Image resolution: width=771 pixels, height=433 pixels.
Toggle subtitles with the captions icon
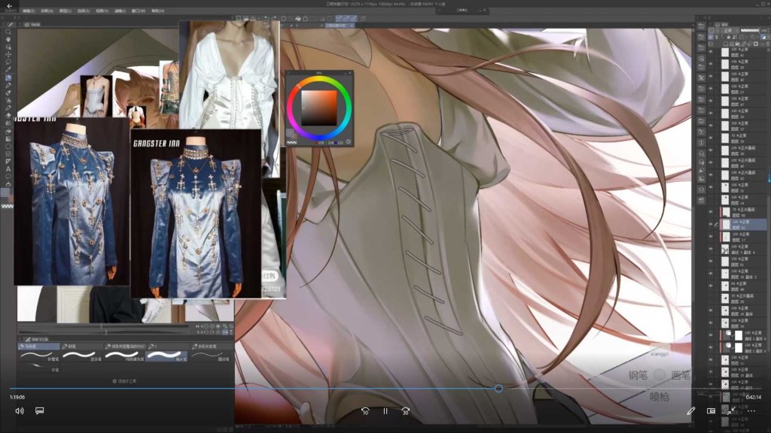(40, 411)
